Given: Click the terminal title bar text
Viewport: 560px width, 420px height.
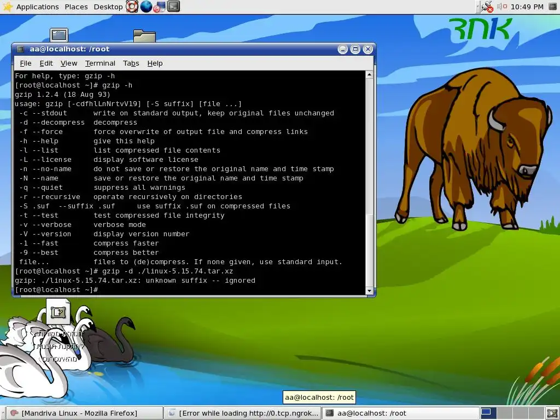Looking at the screenshot, I should point(69,49).
